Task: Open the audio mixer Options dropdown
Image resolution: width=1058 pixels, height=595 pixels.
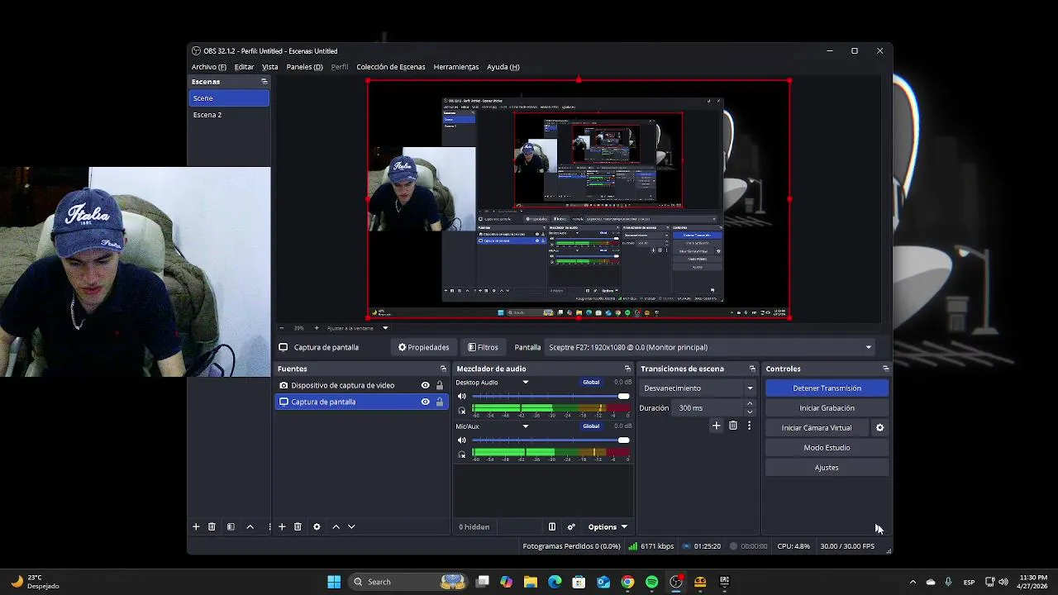Action: coord(608,526)
